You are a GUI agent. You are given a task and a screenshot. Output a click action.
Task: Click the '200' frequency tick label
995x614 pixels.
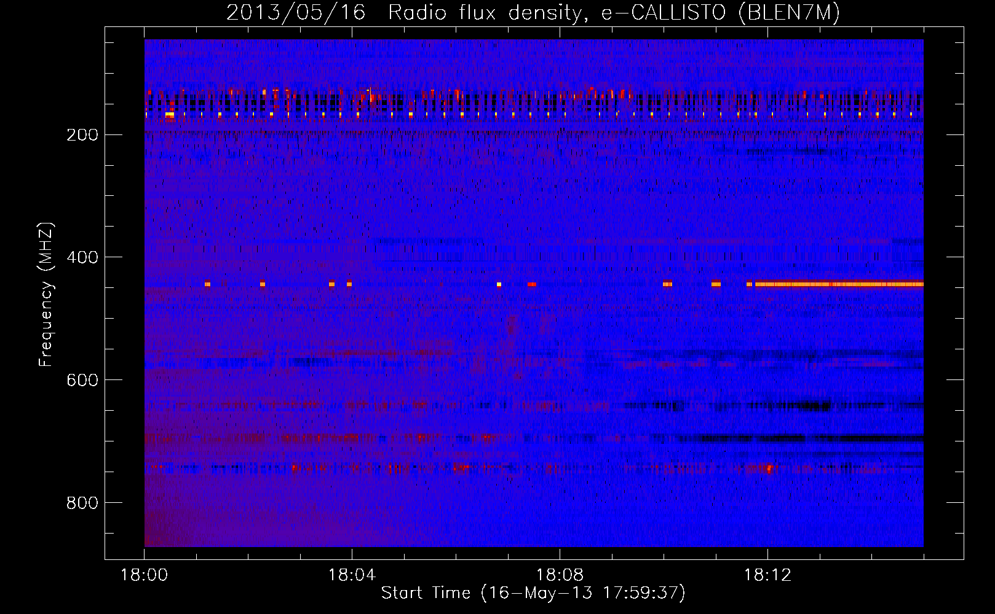82,135
